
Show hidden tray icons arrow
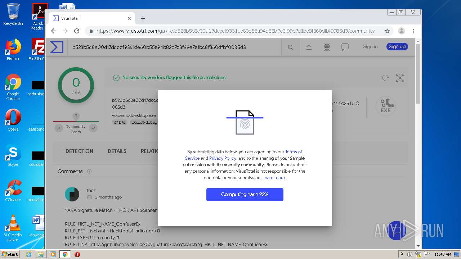pos(402,254)
